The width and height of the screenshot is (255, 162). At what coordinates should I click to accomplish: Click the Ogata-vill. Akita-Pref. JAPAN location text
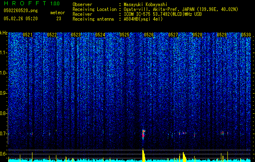coord(181,10)
